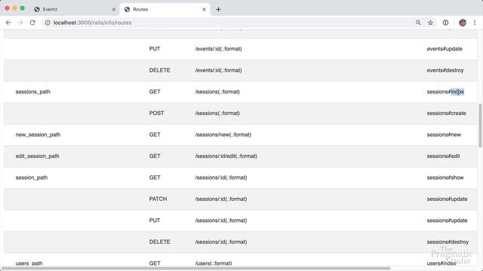Reload the routes page
483x271 pixels.
32,23
